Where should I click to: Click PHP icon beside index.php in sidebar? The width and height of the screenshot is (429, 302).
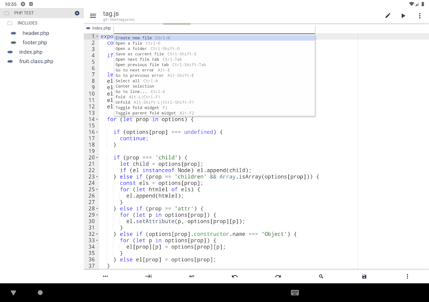(10, 52)
